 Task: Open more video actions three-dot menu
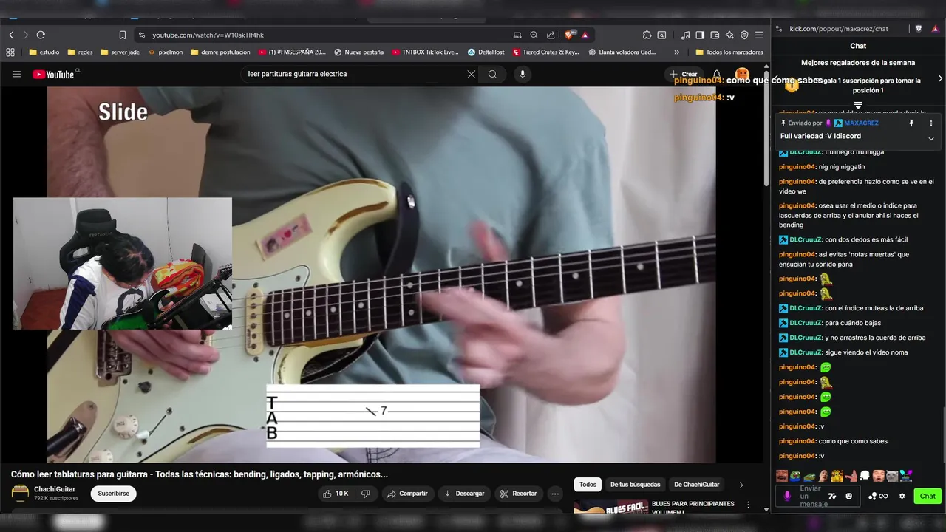(x=555, y=494)
